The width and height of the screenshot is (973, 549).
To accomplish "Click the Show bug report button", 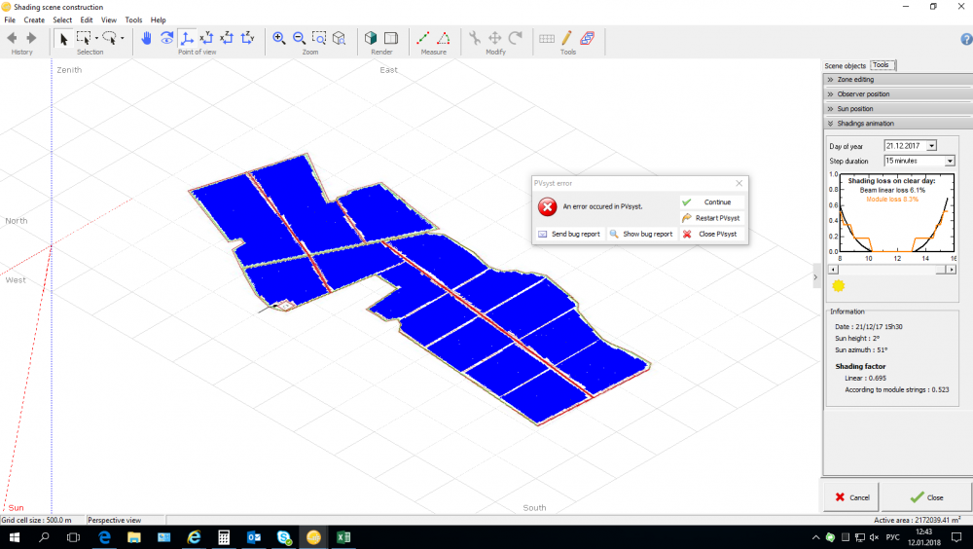I will pos(641,234).
